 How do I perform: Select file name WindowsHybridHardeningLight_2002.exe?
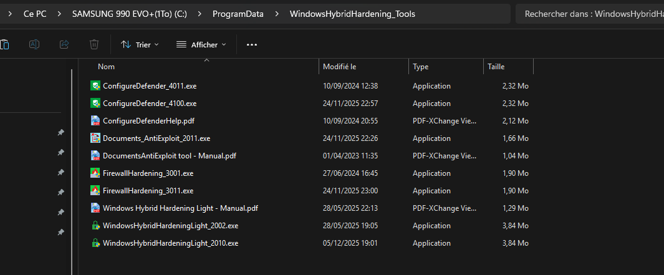[x=171, y=225]
